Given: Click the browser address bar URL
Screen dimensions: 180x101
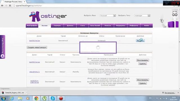Looking at the screenshot, I should (29, 6).
